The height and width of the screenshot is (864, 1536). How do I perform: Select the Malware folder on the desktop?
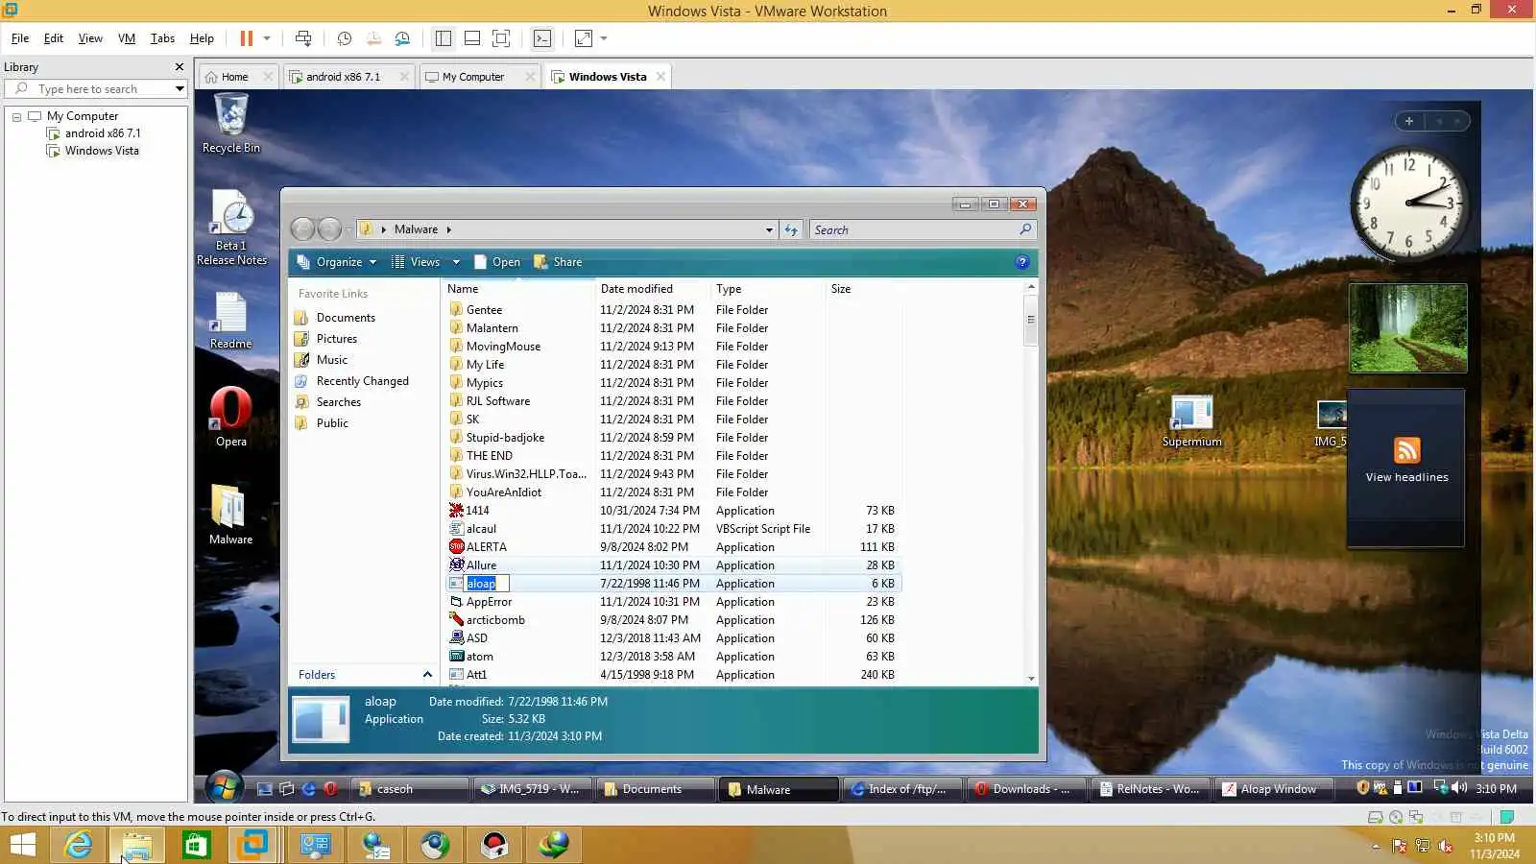tap(230, 514)
